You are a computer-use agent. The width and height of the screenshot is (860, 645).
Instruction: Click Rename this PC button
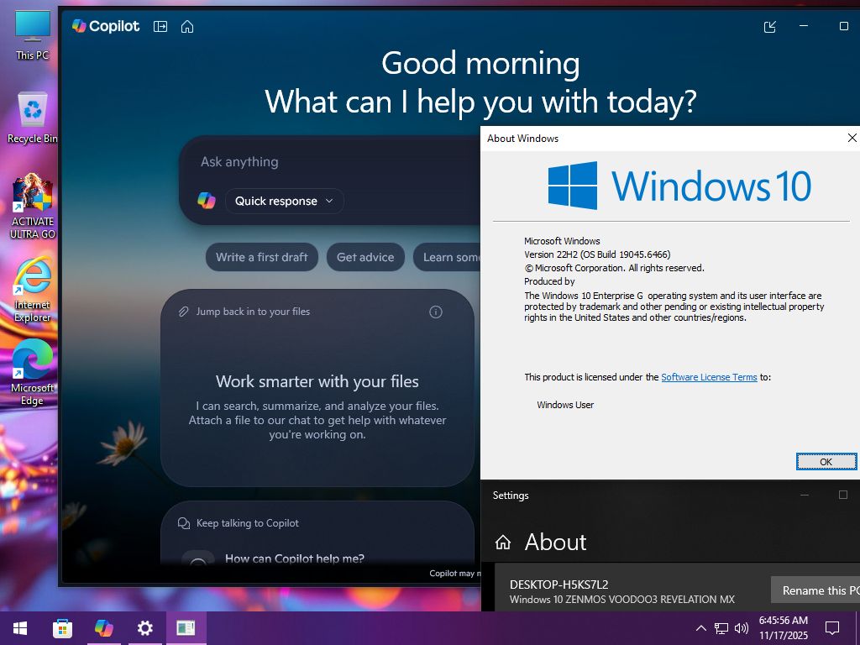coord(815,590)
